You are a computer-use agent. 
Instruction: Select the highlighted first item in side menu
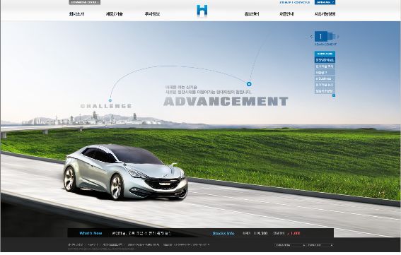pos(325,60)
